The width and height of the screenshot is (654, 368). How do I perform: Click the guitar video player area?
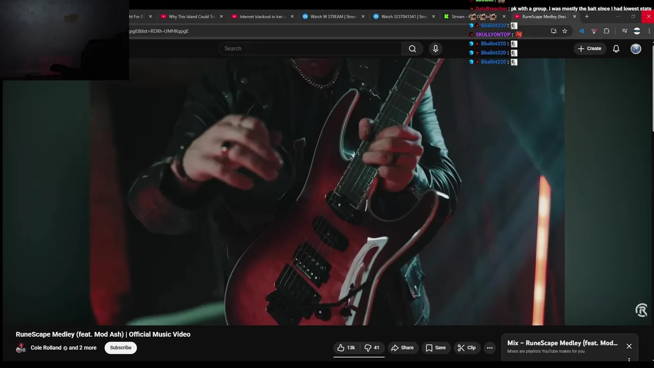(x=327, y=192)
